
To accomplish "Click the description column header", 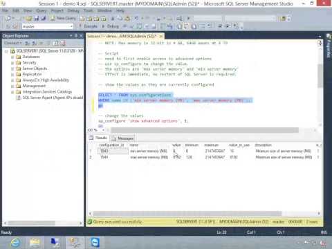I will 264,145.
